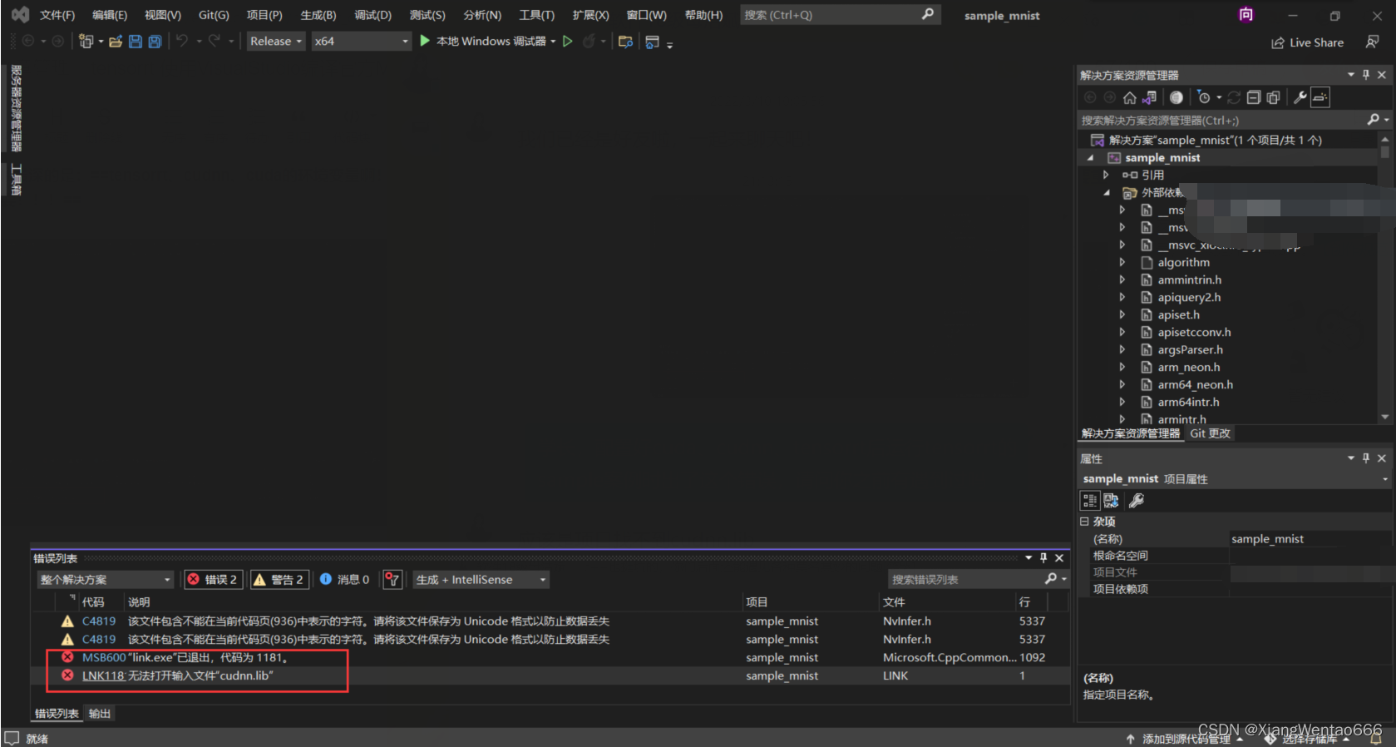Click the Find in Files folder icon
Screen dimensions: 1396x747
(x=626, y=42)
